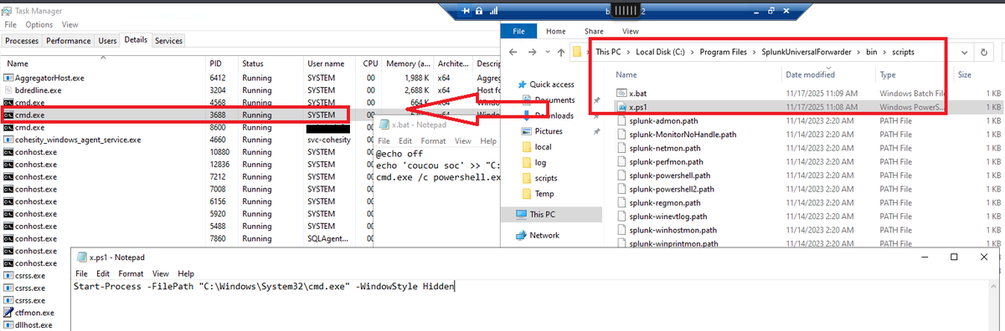This screenshot has height=331, width=1005.
Task: Switch to the Processes tab
Action: (x=22, y=40)
